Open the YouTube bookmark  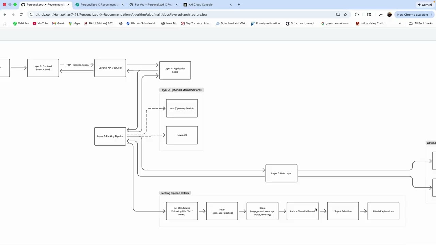point(40,23)
